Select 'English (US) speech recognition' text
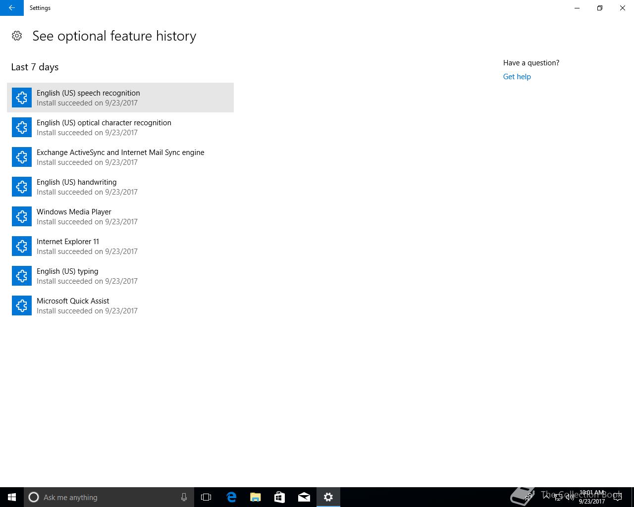 click(x=88, y=93)
